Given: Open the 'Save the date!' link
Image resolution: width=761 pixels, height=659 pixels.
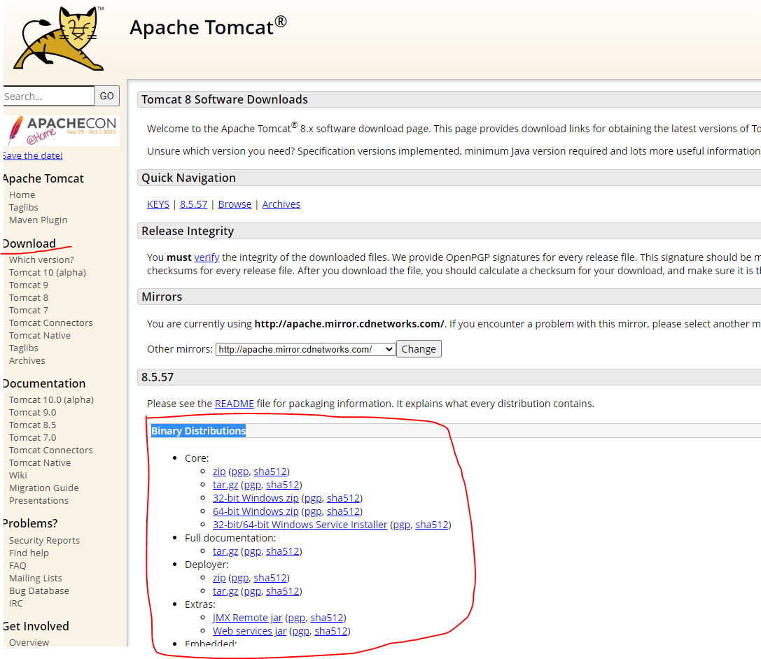Looking at the screenshot, I should (x=32, y=156).
